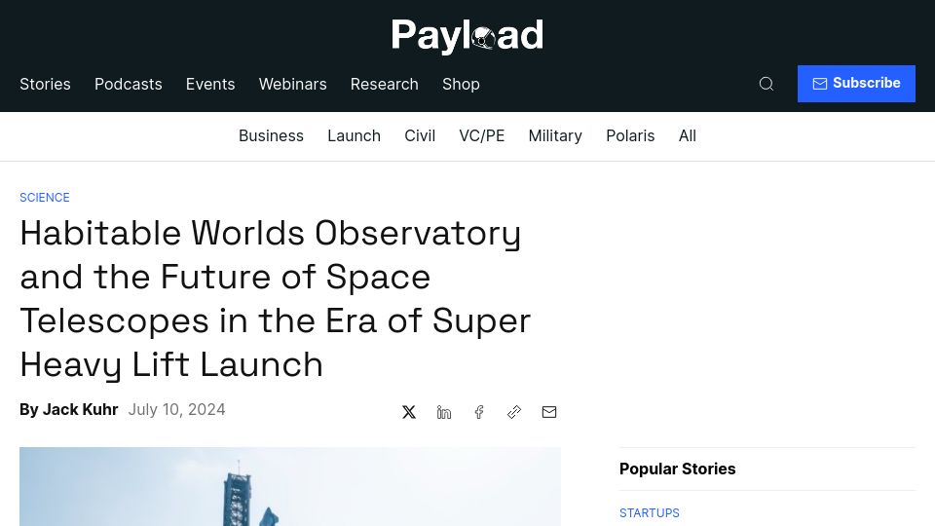
Task: Select the Launch category tab
Action: 355,136
